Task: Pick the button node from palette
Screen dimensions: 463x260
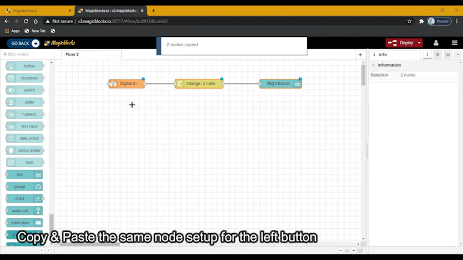Action: coord(25,66)
